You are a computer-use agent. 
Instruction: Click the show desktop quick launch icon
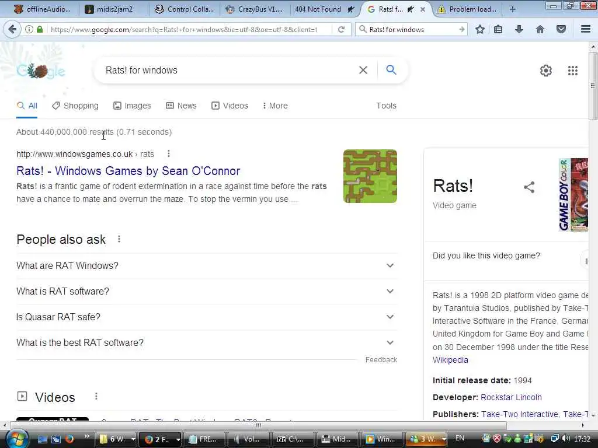coord(42,439)
